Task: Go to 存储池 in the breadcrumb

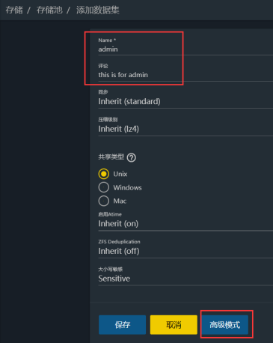Action: click(49, 10)
